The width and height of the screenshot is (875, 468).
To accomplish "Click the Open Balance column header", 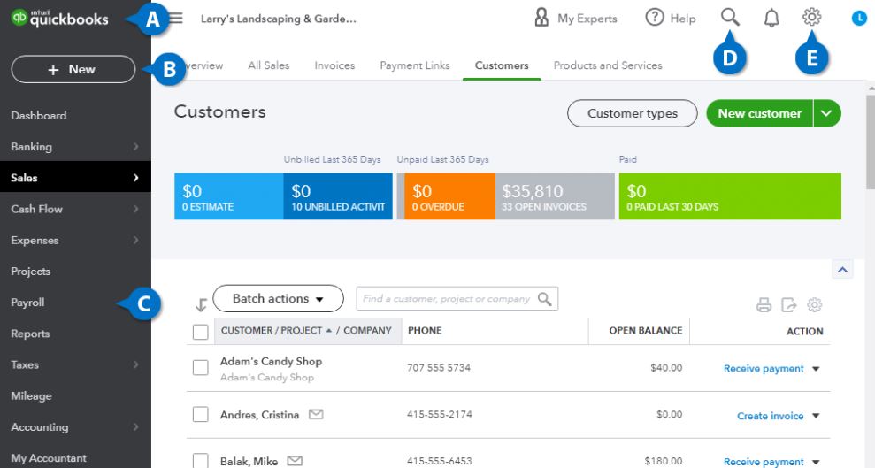I will click(645, 331).
